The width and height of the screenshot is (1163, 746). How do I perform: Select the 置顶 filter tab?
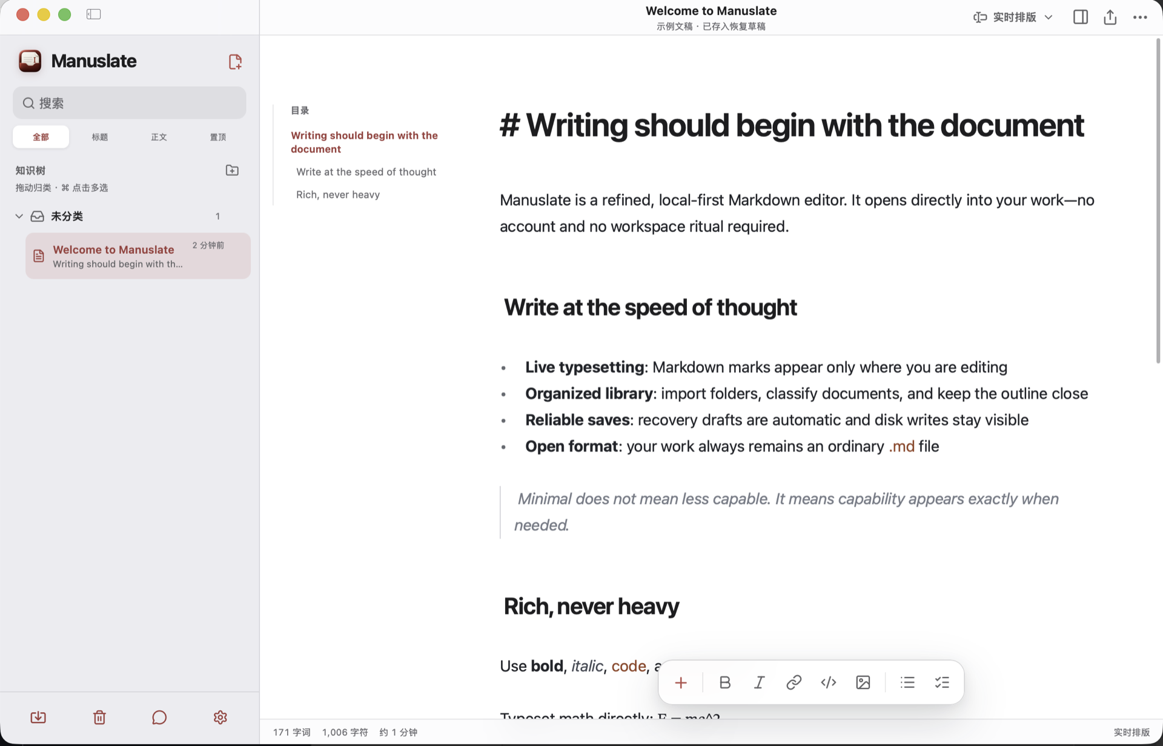218,137
